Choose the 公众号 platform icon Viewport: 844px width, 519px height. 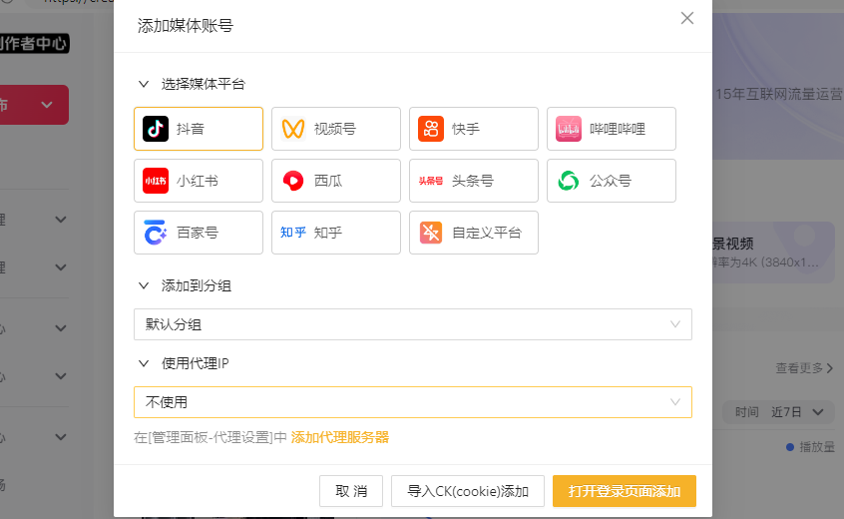[569, 181]
